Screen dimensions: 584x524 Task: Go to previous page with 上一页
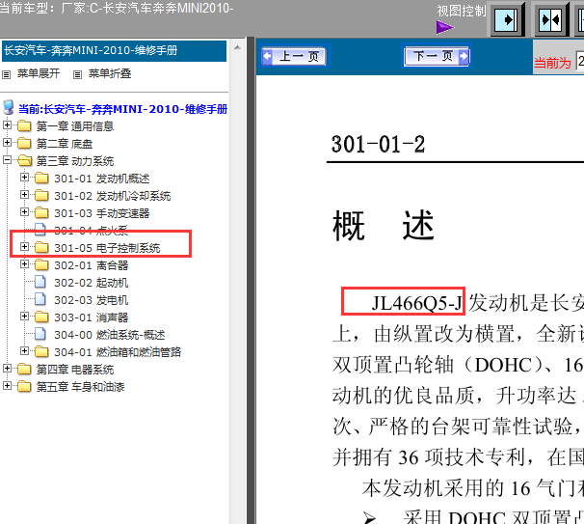pyautogui.click(x=294, y=56)
